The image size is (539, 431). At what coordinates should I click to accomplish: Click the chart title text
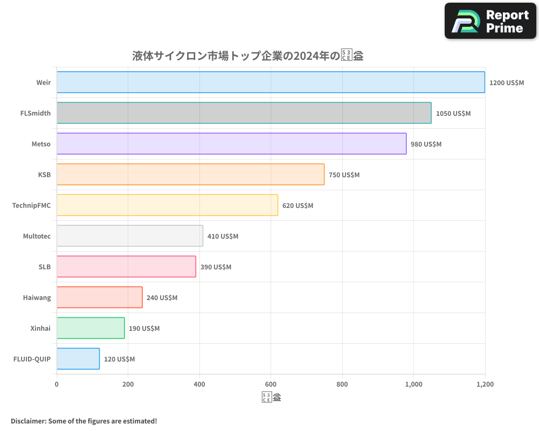247,55
